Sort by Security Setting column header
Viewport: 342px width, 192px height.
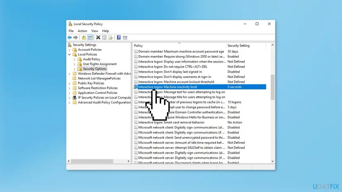(246, 45)
